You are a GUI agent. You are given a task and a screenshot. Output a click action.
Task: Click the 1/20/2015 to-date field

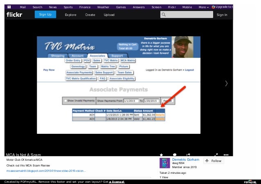(151, 101)
